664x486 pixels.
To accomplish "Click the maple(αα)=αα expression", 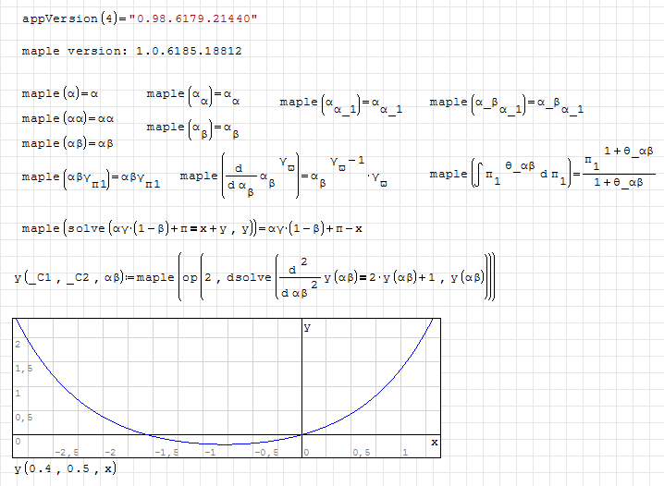I will coord(67,118).
